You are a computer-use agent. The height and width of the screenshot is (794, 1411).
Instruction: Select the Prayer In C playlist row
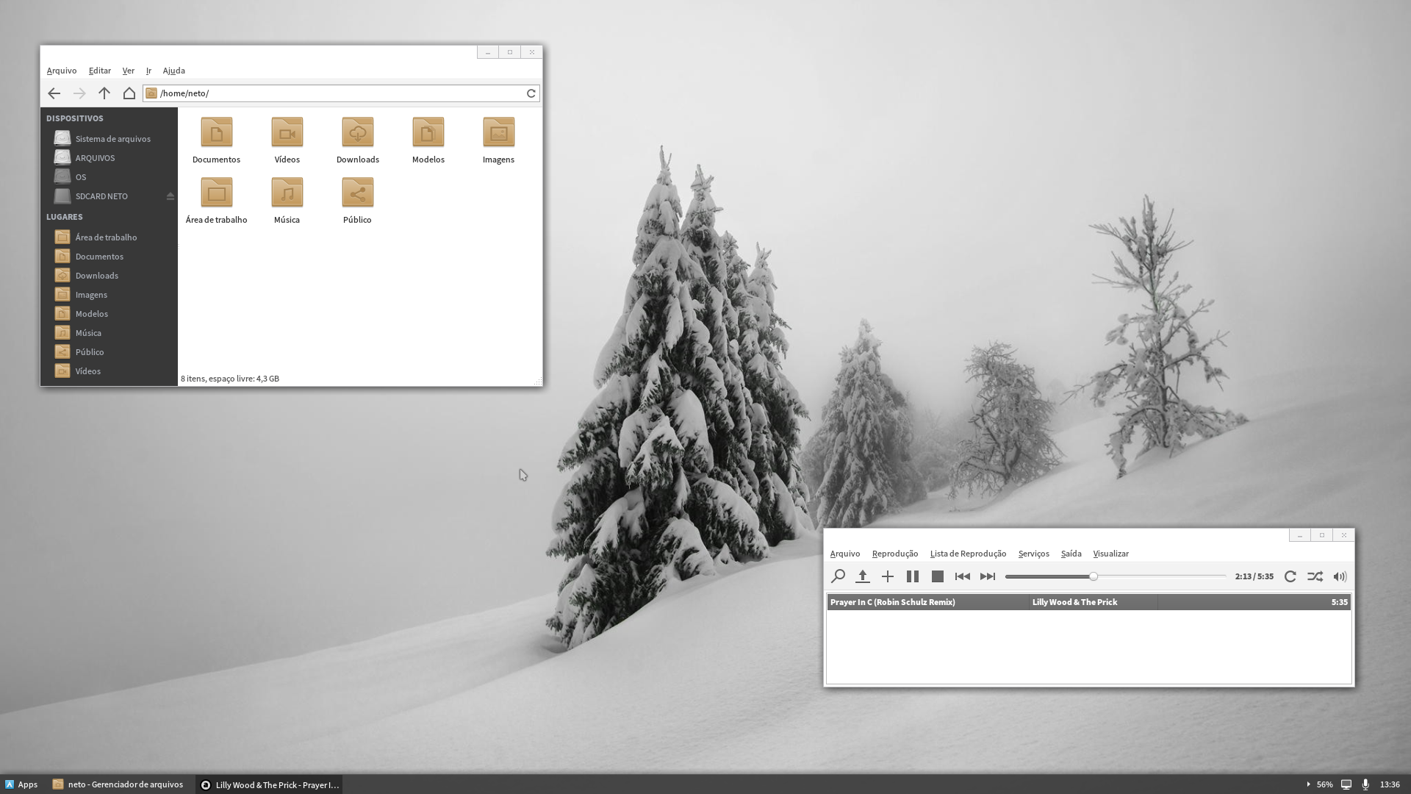tap(1088, 602)
